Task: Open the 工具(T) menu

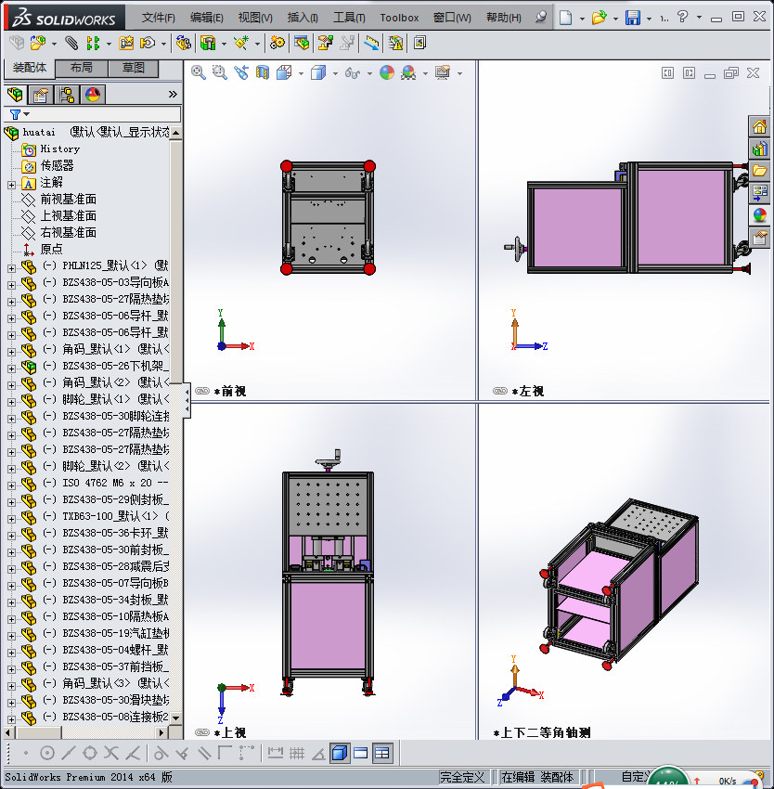Action: point(349,18)
